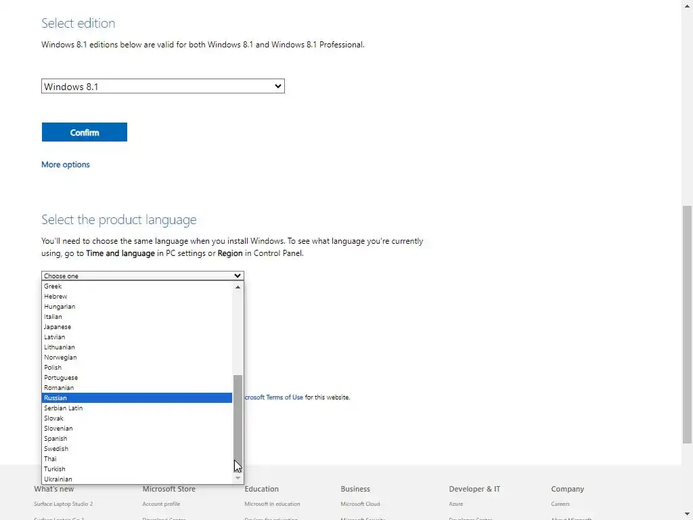Select Ukrainian from the language list
Screen dimensions: 693x520
[137, 479]
